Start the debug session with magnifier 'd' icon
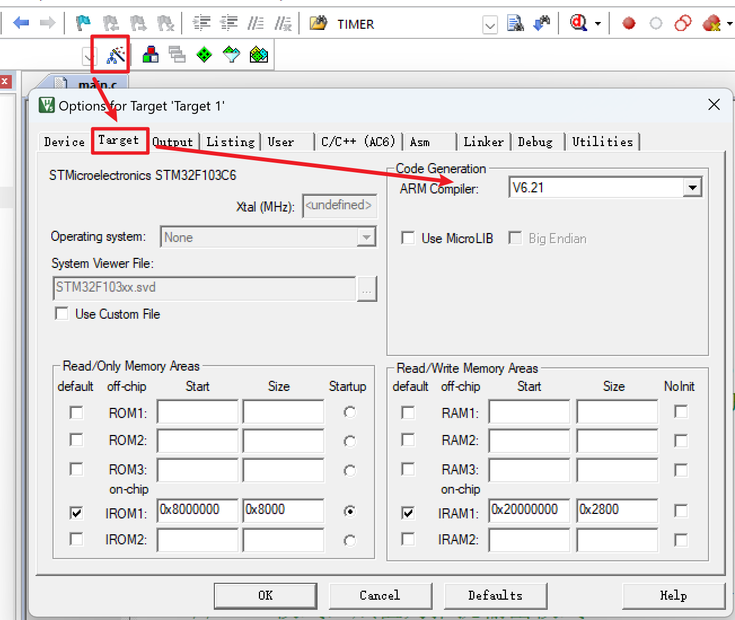 click(579, 23)
